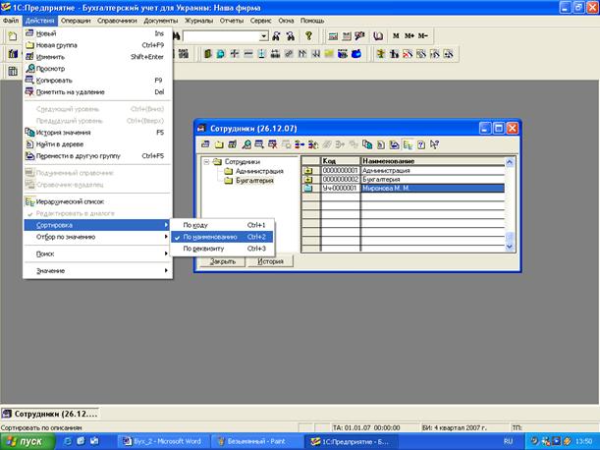Choose История значения menu entry
This screenshot has width=600, height=450.
(97, 133)
